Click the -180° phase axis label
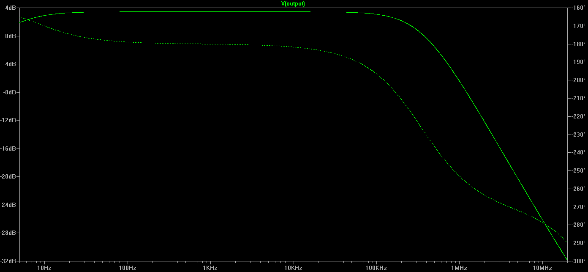The image size is (588, 272). [577, 44]
